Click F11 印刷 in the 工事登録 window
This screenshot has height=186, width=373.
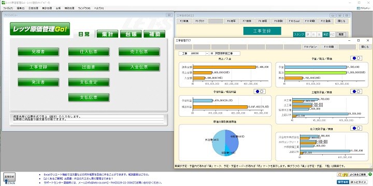(310, 21)
